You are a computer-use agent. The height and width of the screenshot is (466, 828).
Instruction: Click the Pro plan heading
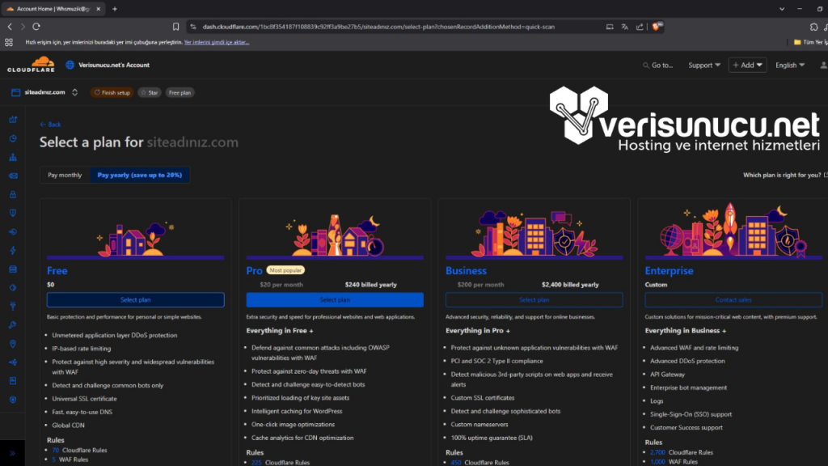(254, 270)
